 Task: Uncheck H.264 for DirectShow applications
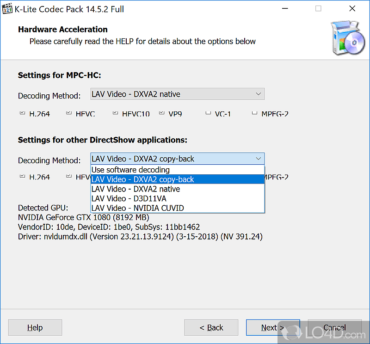[x=22, y=175]
